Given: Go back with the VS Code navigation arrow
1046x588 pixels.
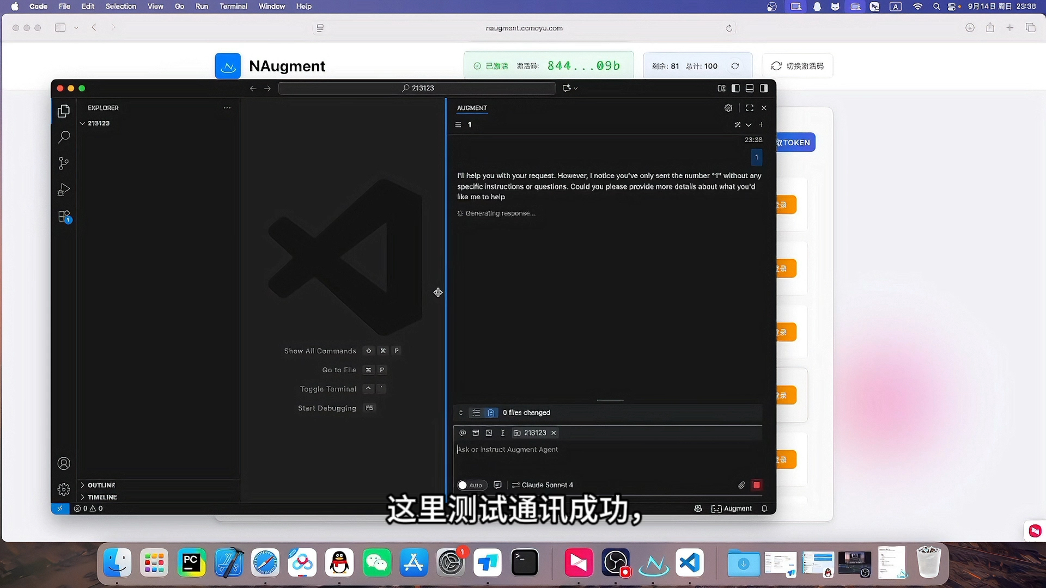Looking at the screenshot, I should pyautogui.click(x=253, y=88).
